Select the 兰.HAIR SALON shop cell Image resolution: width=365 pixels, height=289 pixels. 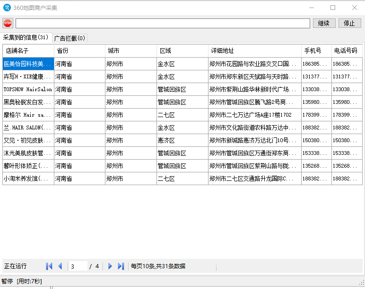[28, 128]
